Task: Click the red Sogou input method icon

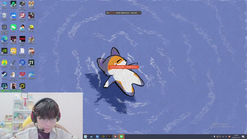Action: pos(229,137)
